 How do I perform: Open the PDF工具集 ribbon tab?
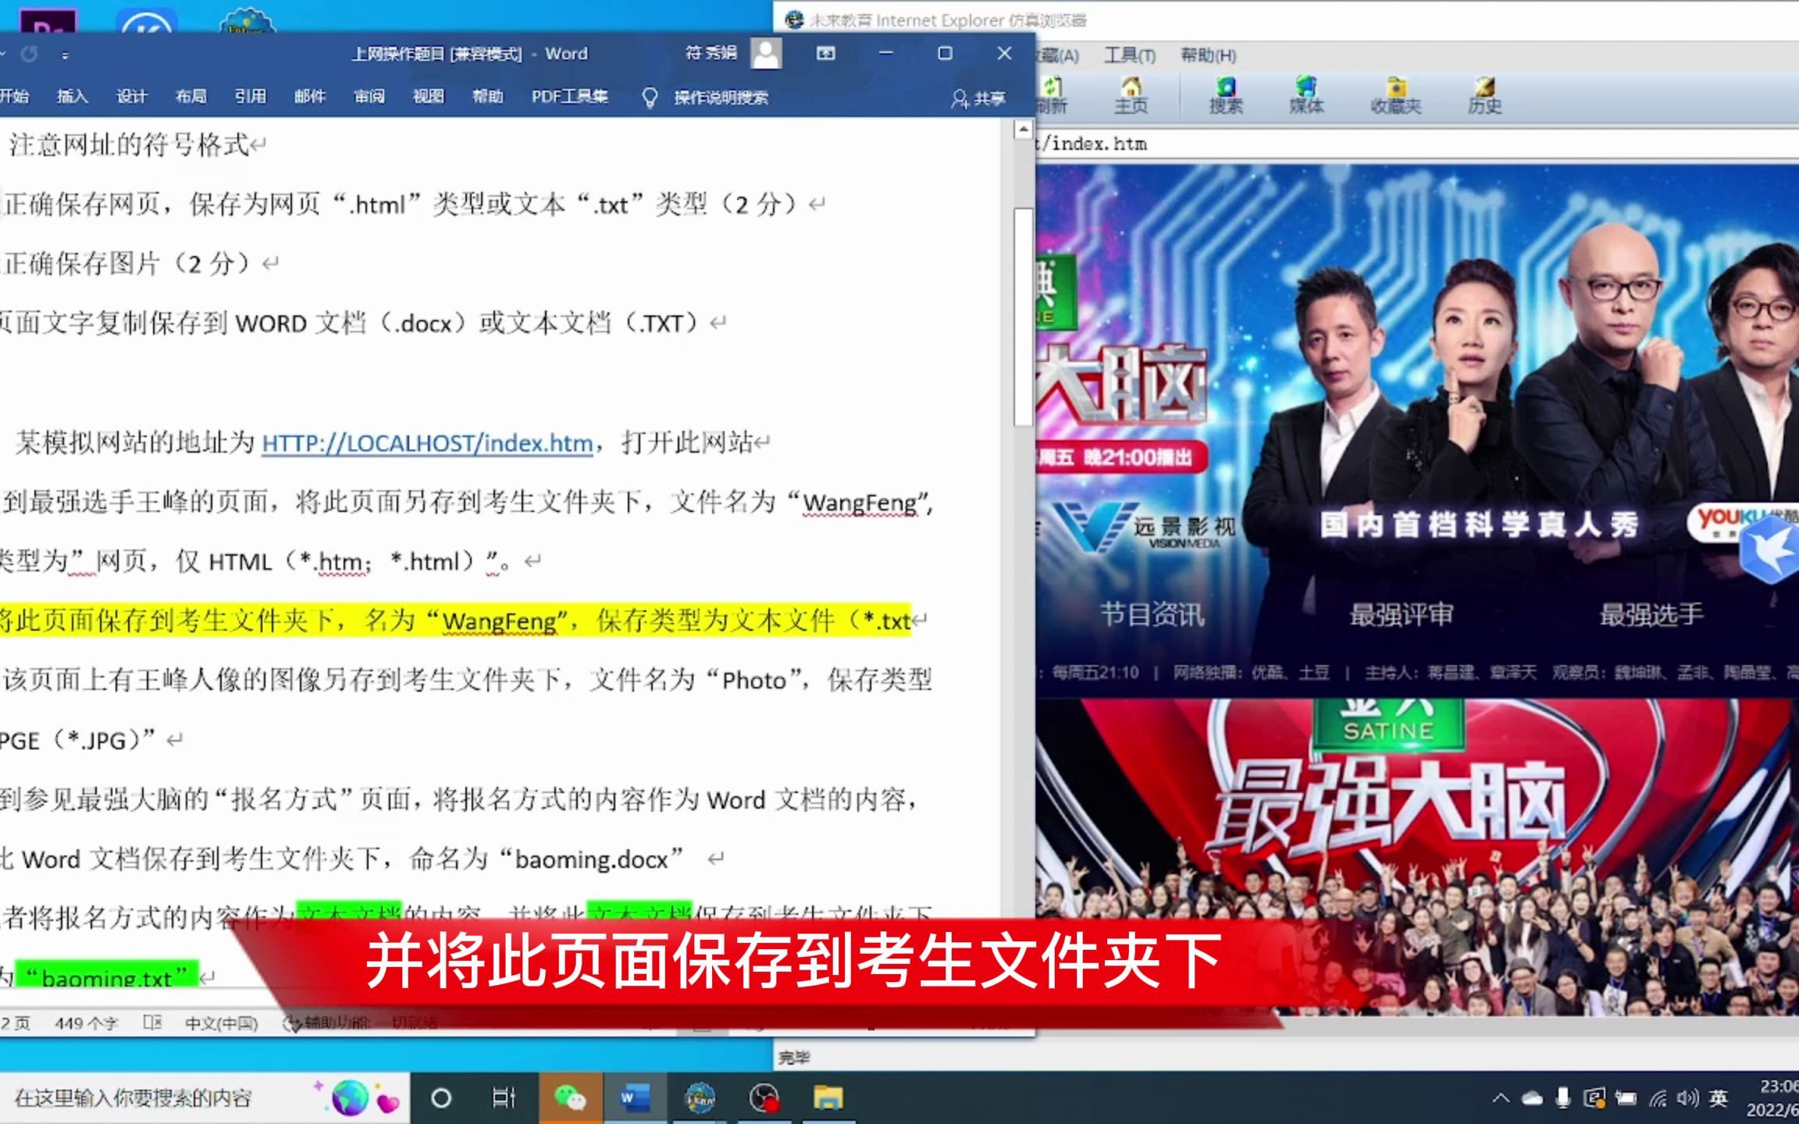click(569, 96)
